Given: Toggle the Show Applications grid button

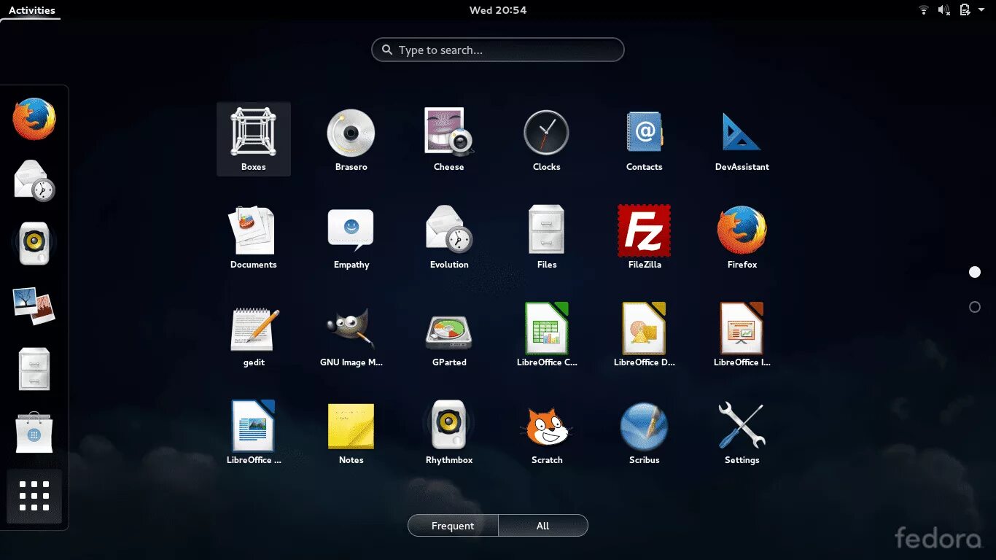Looking at the screenshot, I should (x=34, y=496).
